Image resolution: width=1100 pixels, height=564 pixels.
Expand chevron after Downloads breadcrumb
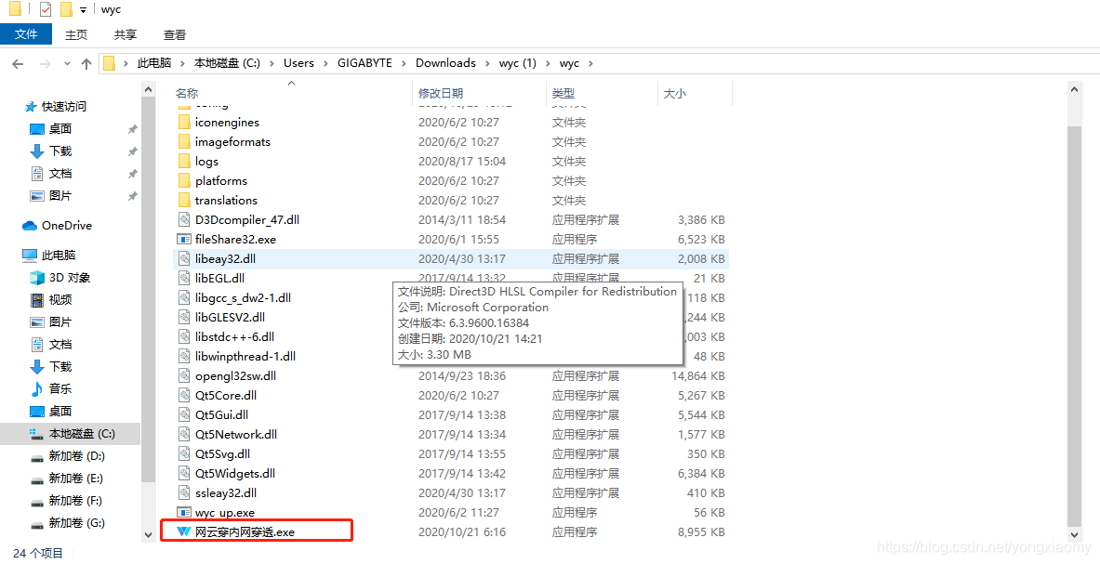(x=487, y=63)
